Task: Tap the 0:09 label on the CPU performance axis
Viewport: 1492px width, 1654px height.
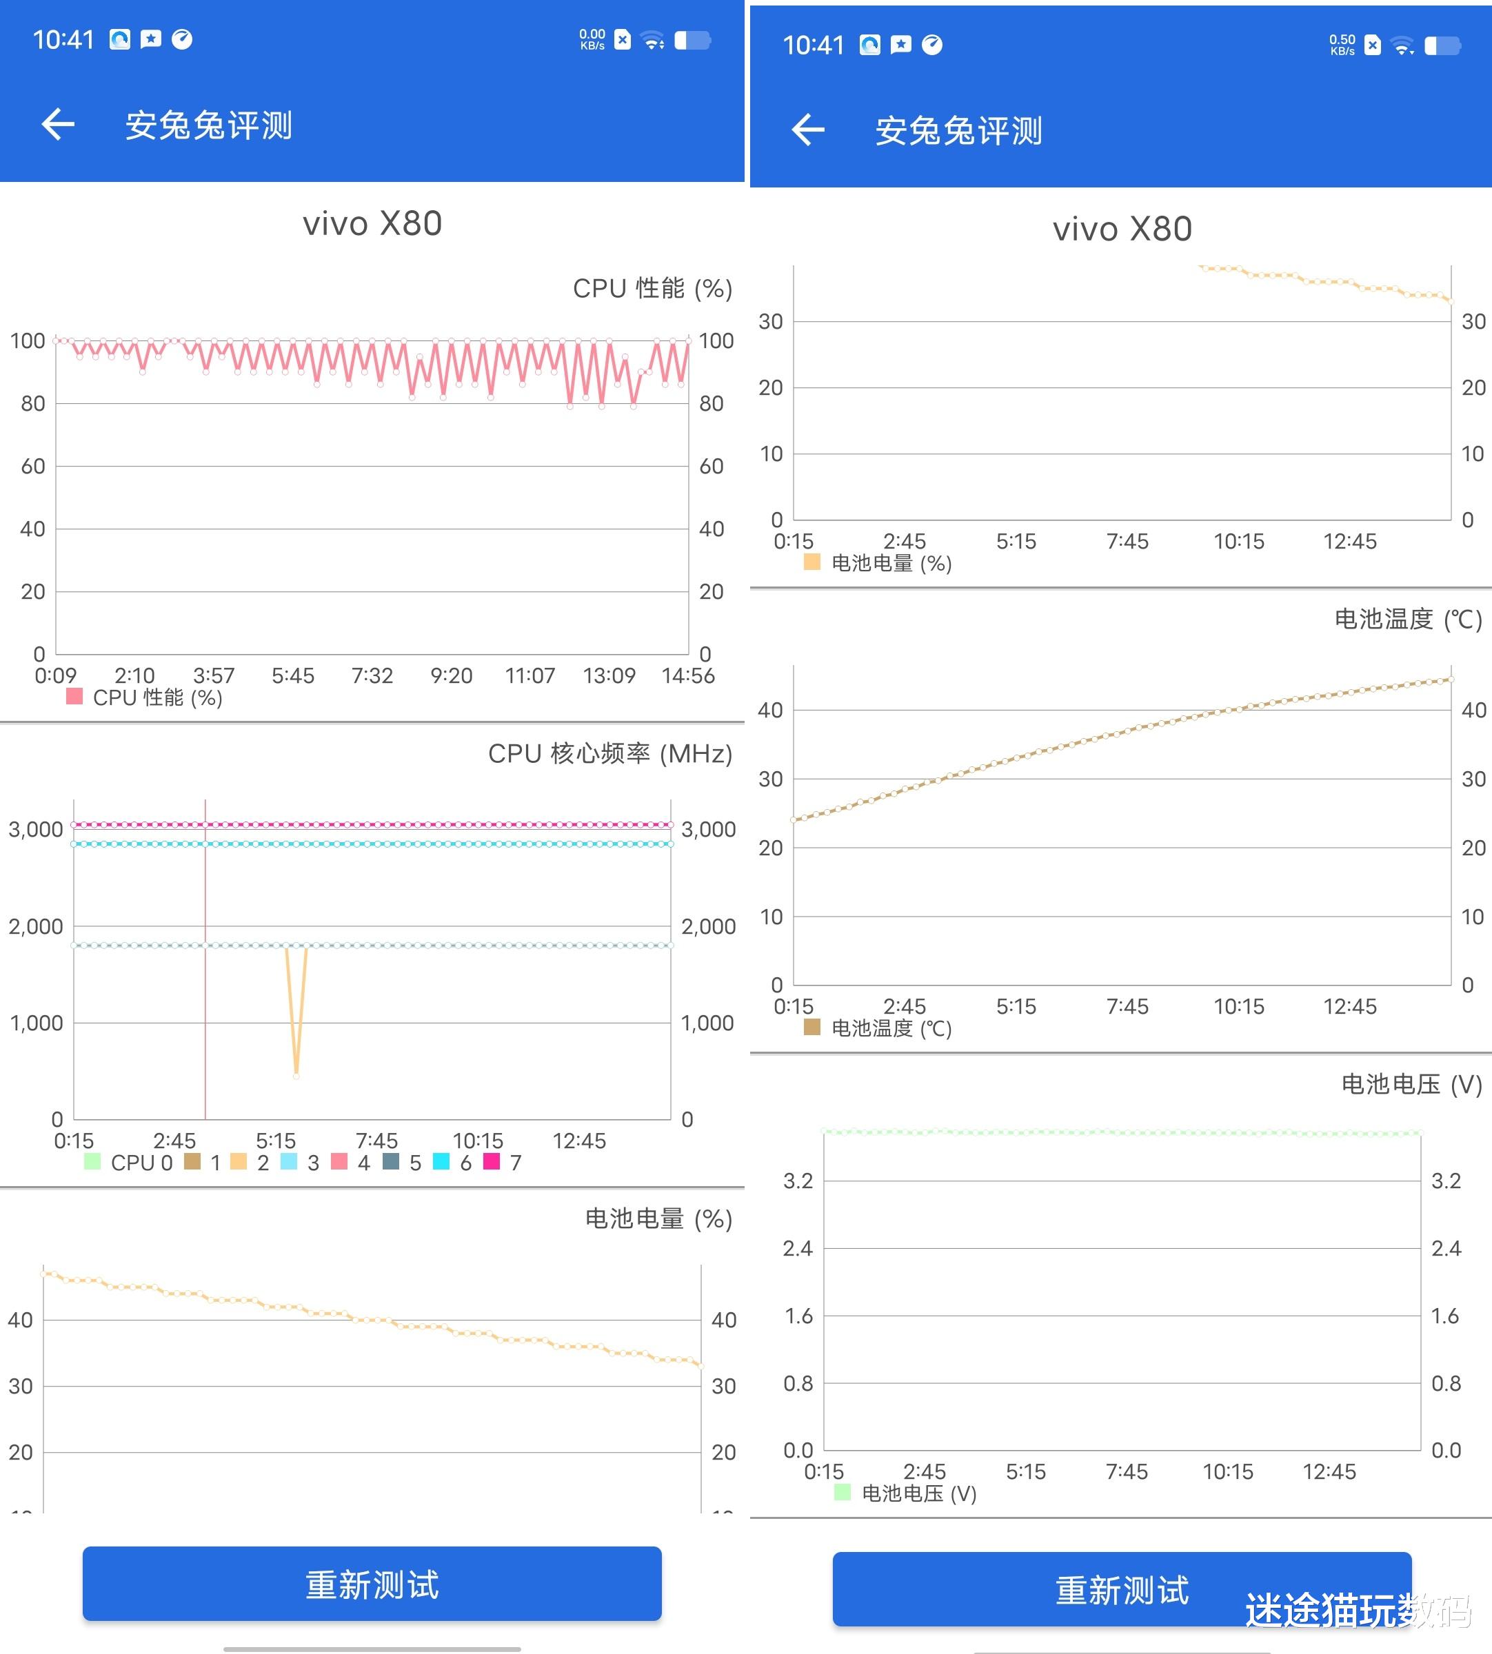Action: tap(56, 676)
